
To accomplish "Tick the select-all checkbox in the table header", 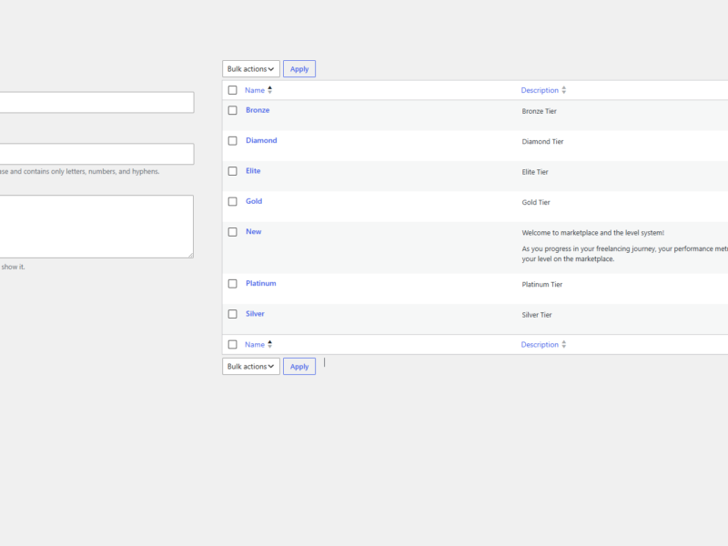I will [x=233, y=90].
